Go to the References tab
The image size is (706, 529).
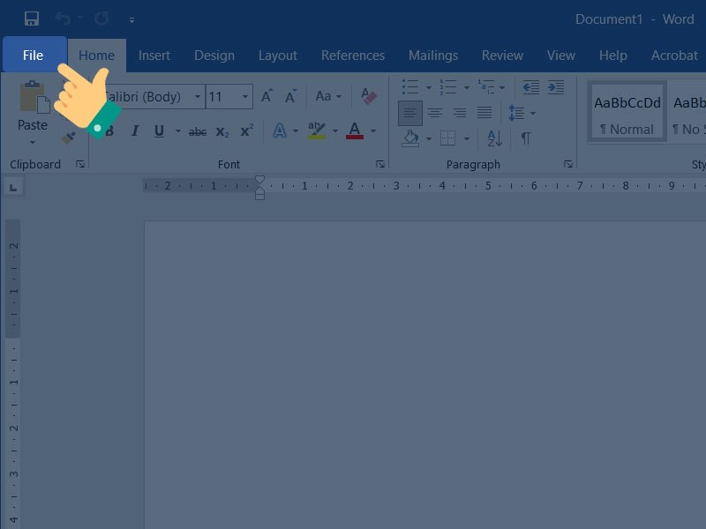[353, 56]
